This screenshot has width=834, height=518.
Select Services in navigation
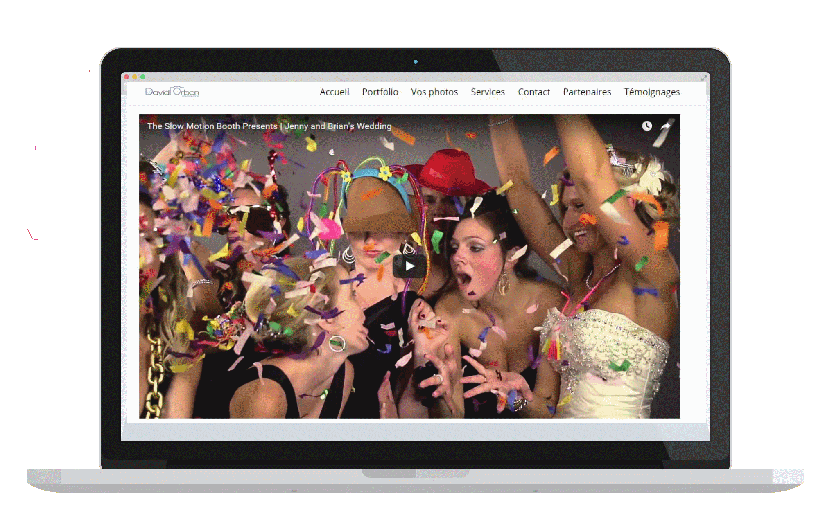coord(488,92)
